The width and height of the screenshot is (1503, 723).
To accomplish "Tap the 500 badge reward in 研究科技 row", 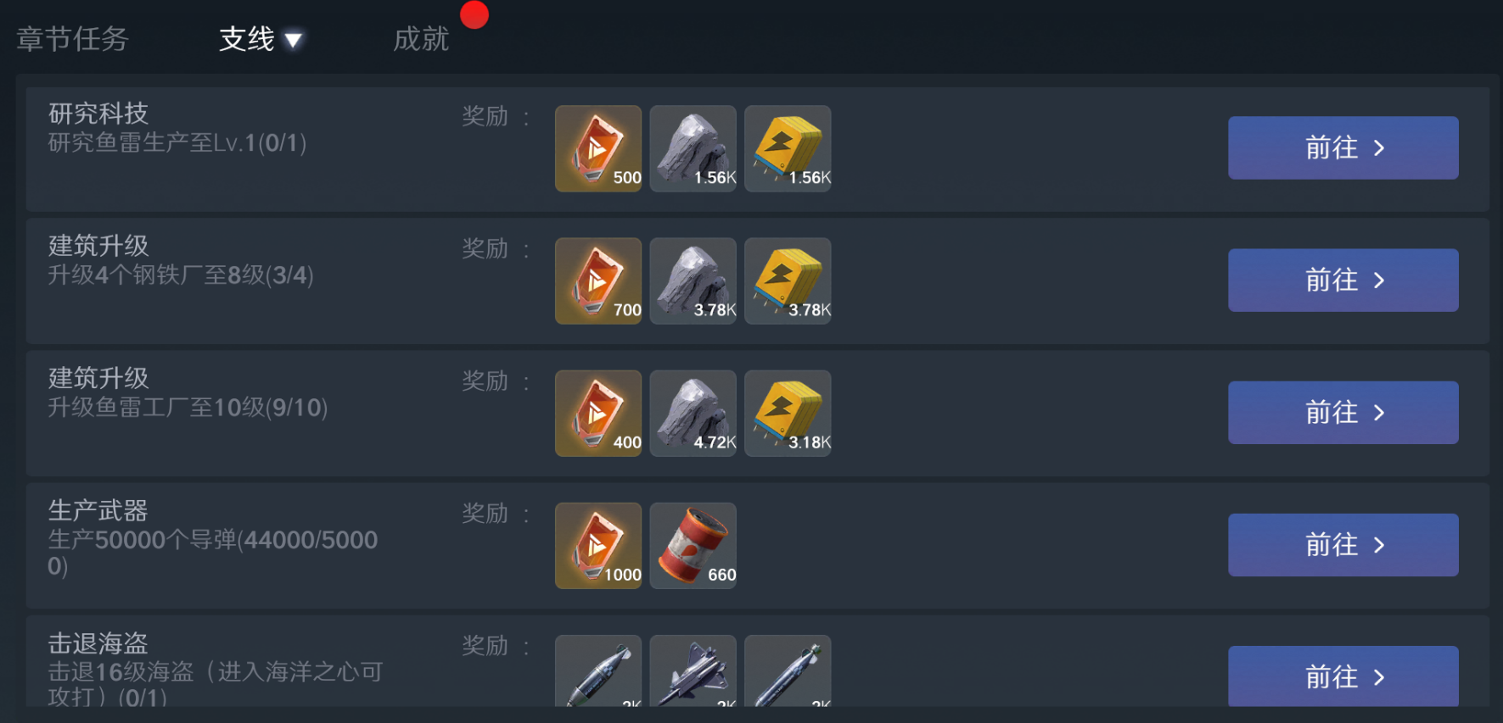I will pos(598,148).
